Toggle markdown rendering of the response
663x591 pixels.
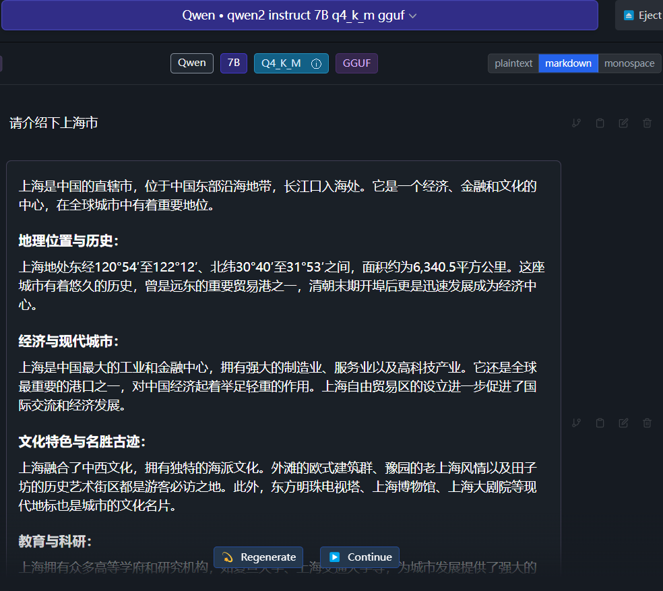click(567, 63)
